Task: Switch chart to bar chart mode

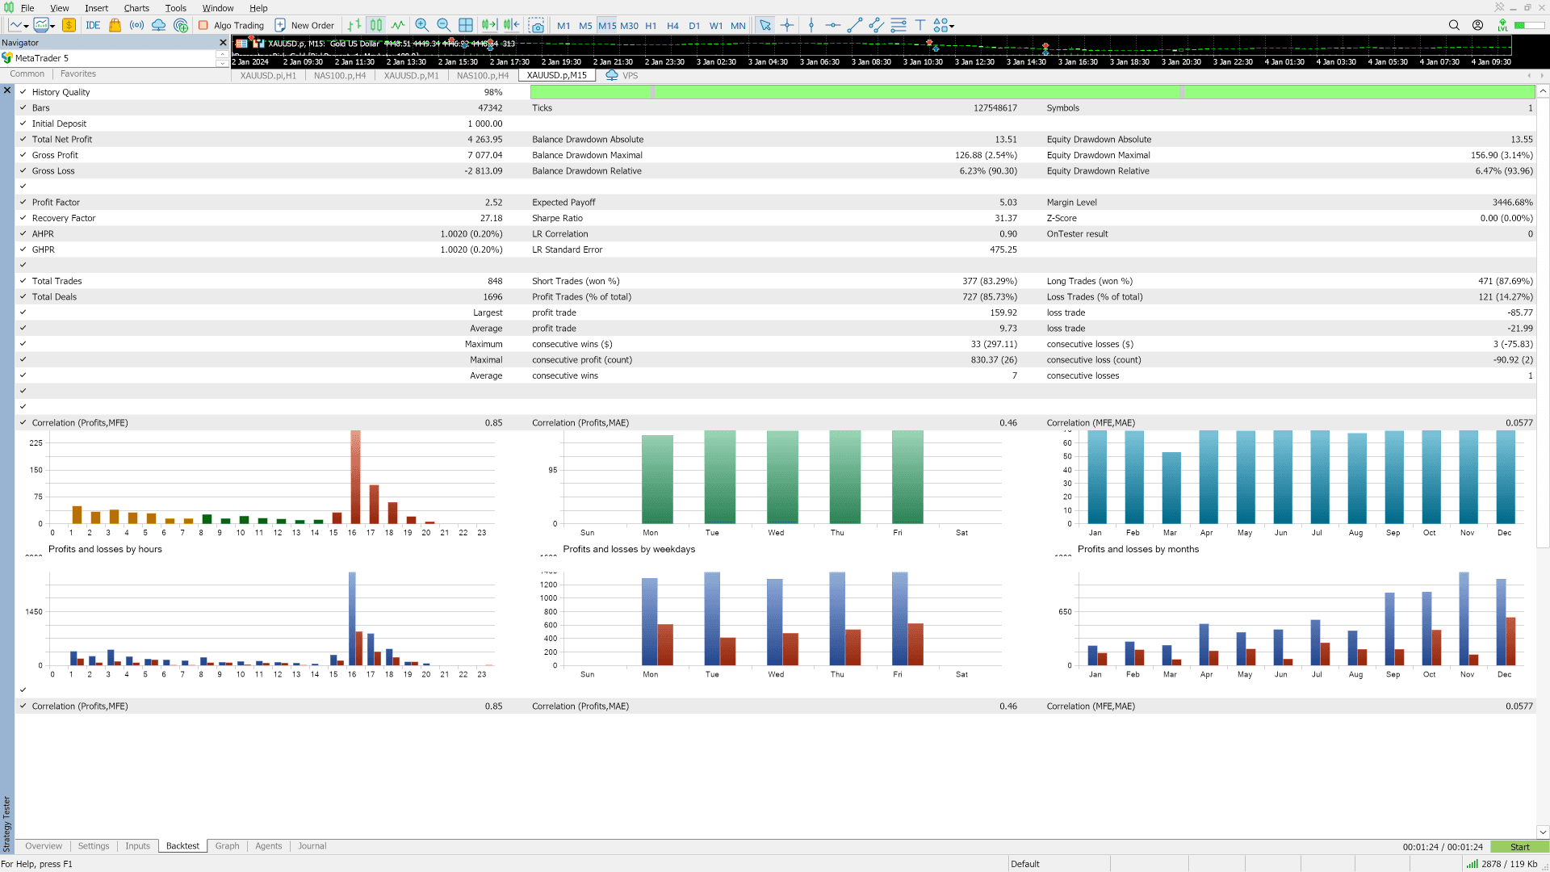Action: [x=354, y=25]
